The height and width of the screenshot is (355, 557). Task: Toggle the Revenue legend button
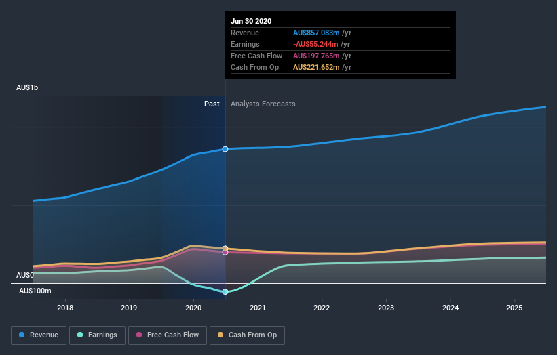(x=39, y=335)
